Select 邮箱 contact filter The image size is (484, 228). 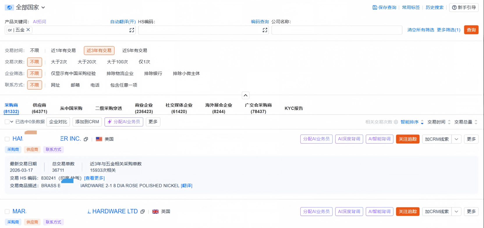[75, 85]
